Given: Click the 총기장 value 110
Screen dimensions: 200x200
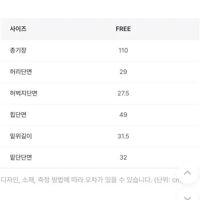Looking at the screenshot, I should (x=123, y=50).
